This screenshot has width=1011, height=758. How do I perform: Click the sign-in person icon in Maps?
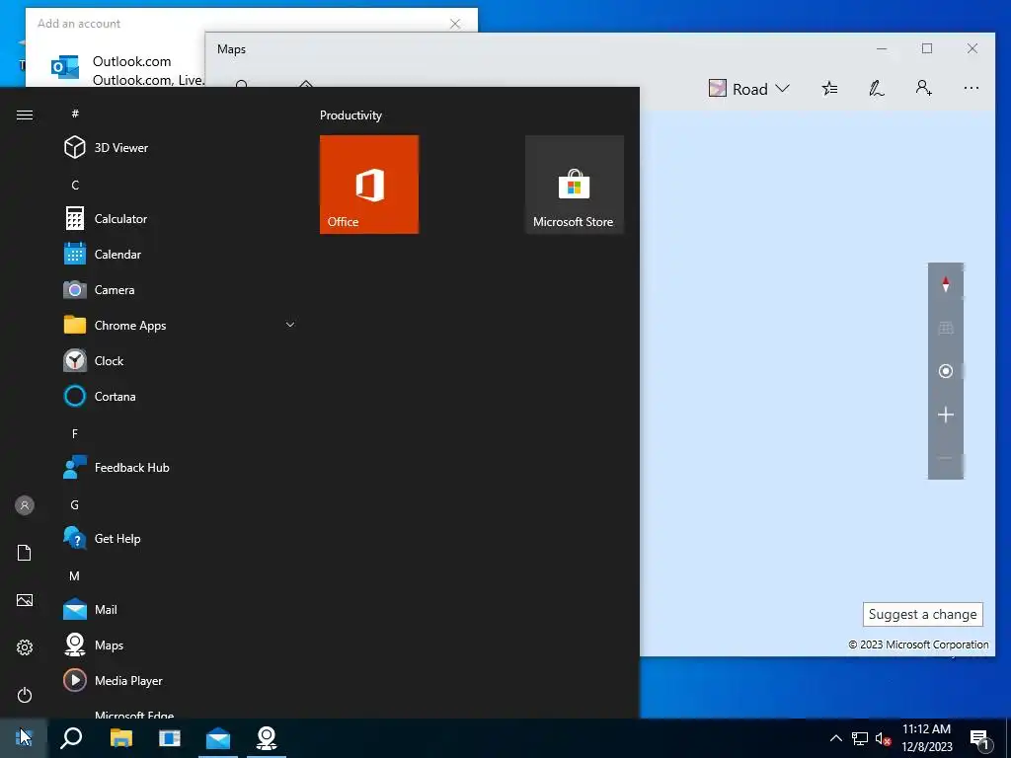point(923,88)
